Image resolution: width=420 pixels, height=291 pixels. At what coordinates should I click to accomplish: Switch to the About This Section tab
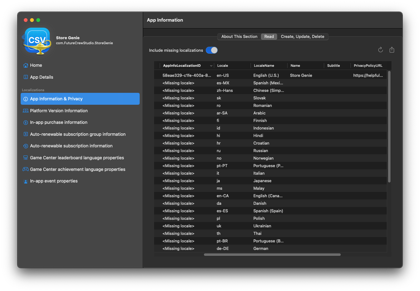239,37
